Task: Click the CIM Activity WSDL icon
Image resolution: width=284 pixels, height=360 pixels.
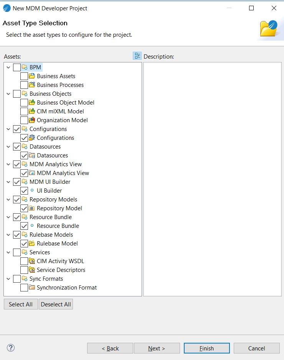Action: tap(32, 261)
